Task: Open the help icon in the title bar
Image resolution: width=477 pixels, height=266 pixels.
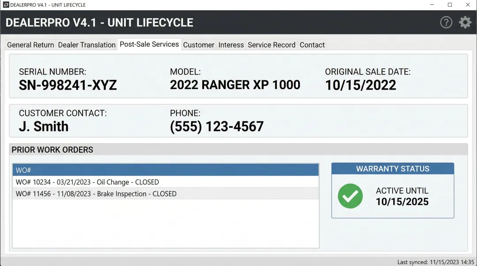Action: coord(446,22)
